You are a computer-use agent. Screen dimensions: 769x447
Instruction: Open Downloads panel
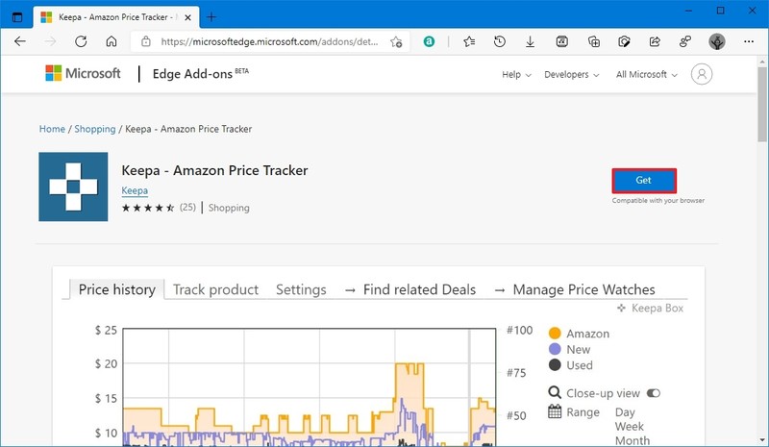531,41
